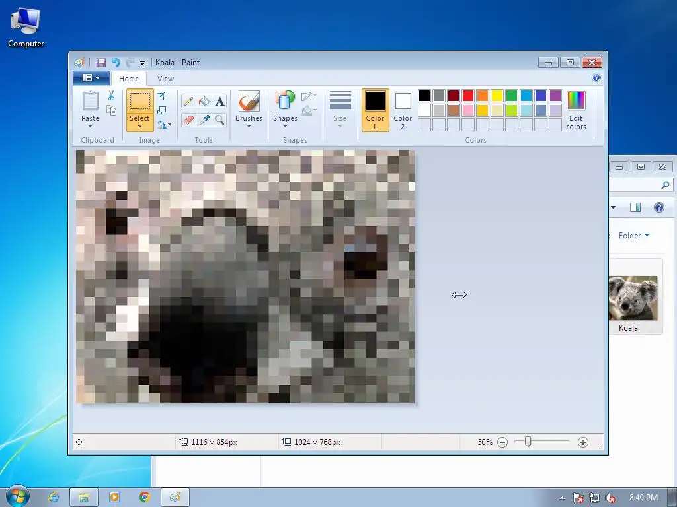Click the pixelated koala canvas image

[x=245, y=277]
